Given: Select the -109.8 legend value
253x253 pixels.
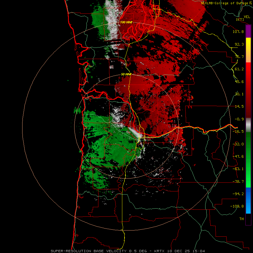Looking at the screenshot, I should tap(237, 206).
